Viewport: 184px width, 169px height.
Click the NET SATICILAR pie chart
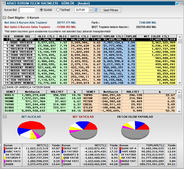(83, 130)
